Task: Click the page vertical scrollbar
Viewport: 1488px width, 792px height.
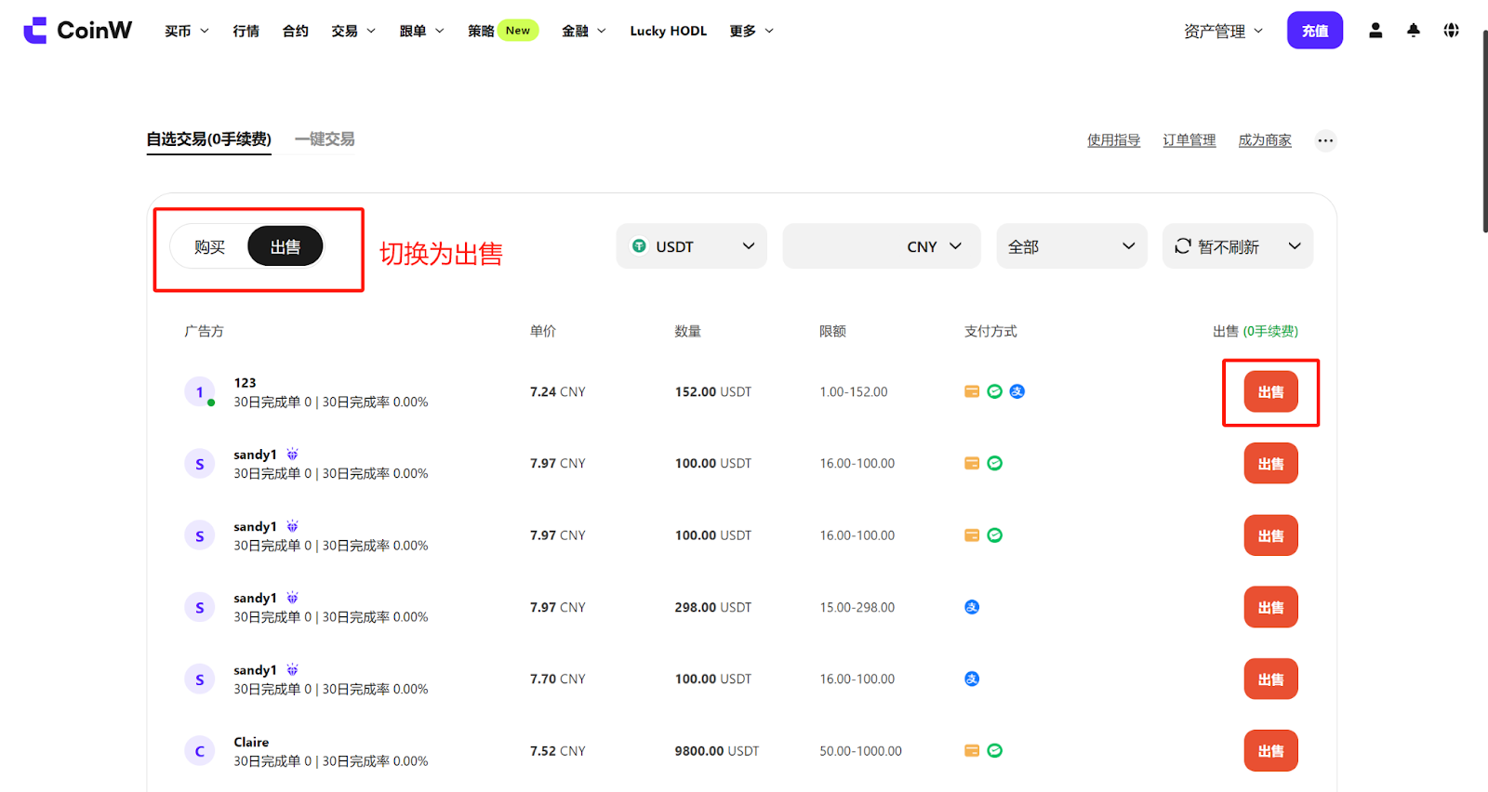Action: [1484, 130]
